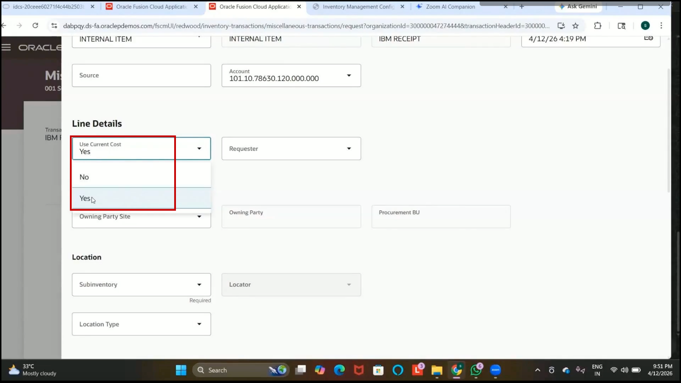Open the clock showing 9:51 PM
The image size is (681, 383).
tap(660, 370)
